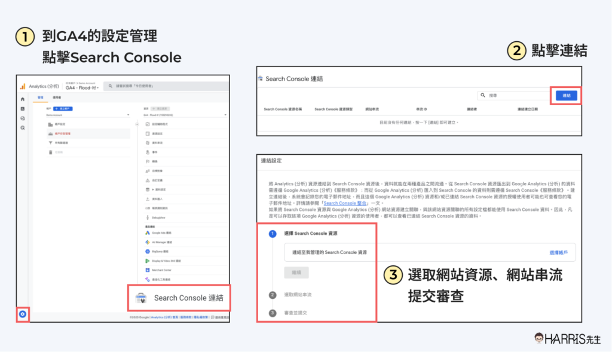Click the Google Ads link icon
The height and width of the screenshot is (352, 612).
pos(148,233)
